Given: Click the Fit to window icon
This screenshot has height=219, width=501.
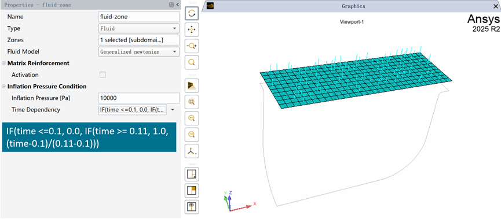Looking at the screenshot, I should pos(192,102).
